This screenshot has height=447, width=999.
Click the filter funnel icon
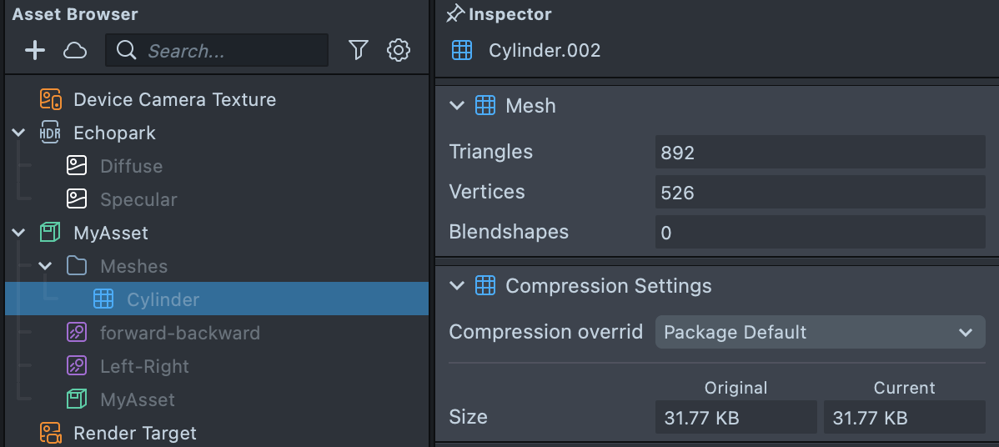tap(359, 51)
